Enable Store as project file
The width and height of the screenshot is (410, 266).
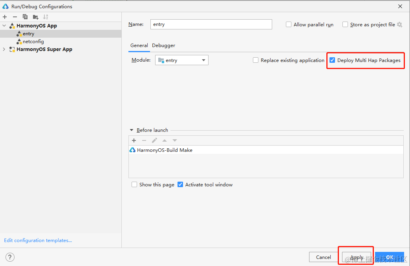345,25
